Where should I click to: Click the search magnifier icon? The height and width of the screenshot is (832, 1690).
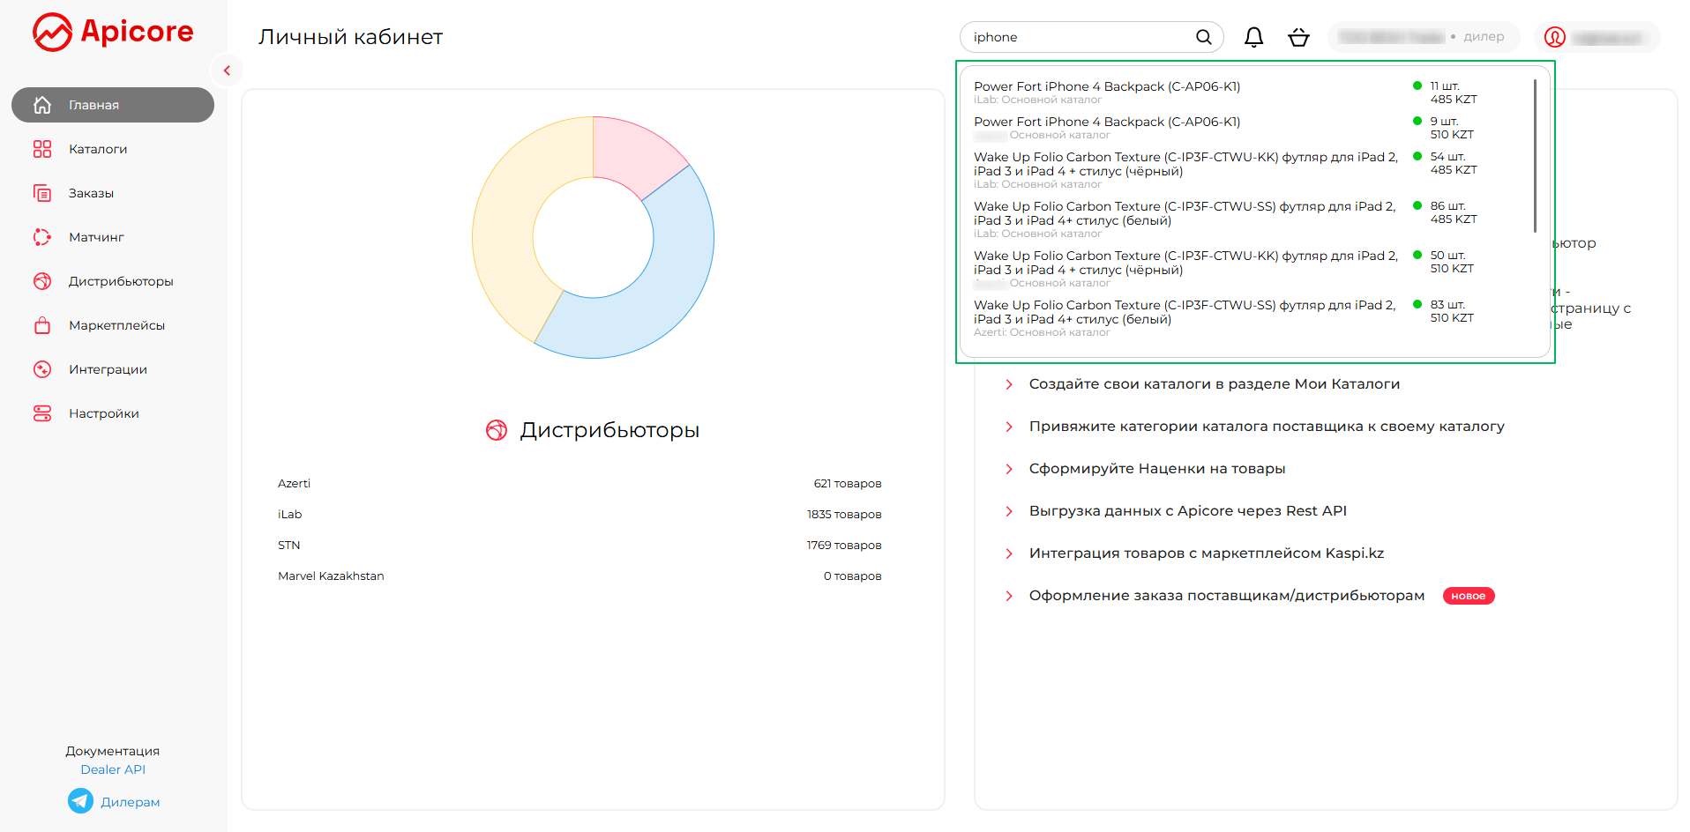tap(1203, 37)
